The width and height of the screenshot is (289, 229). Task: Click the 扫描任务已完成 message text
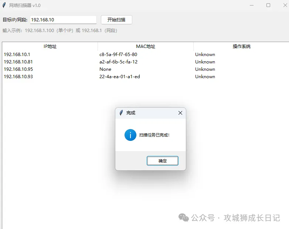[154, 135]
